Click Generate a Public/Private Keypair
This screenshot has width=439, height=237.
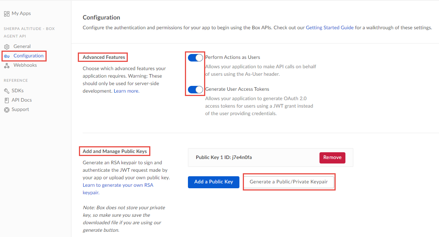(289, 182)
